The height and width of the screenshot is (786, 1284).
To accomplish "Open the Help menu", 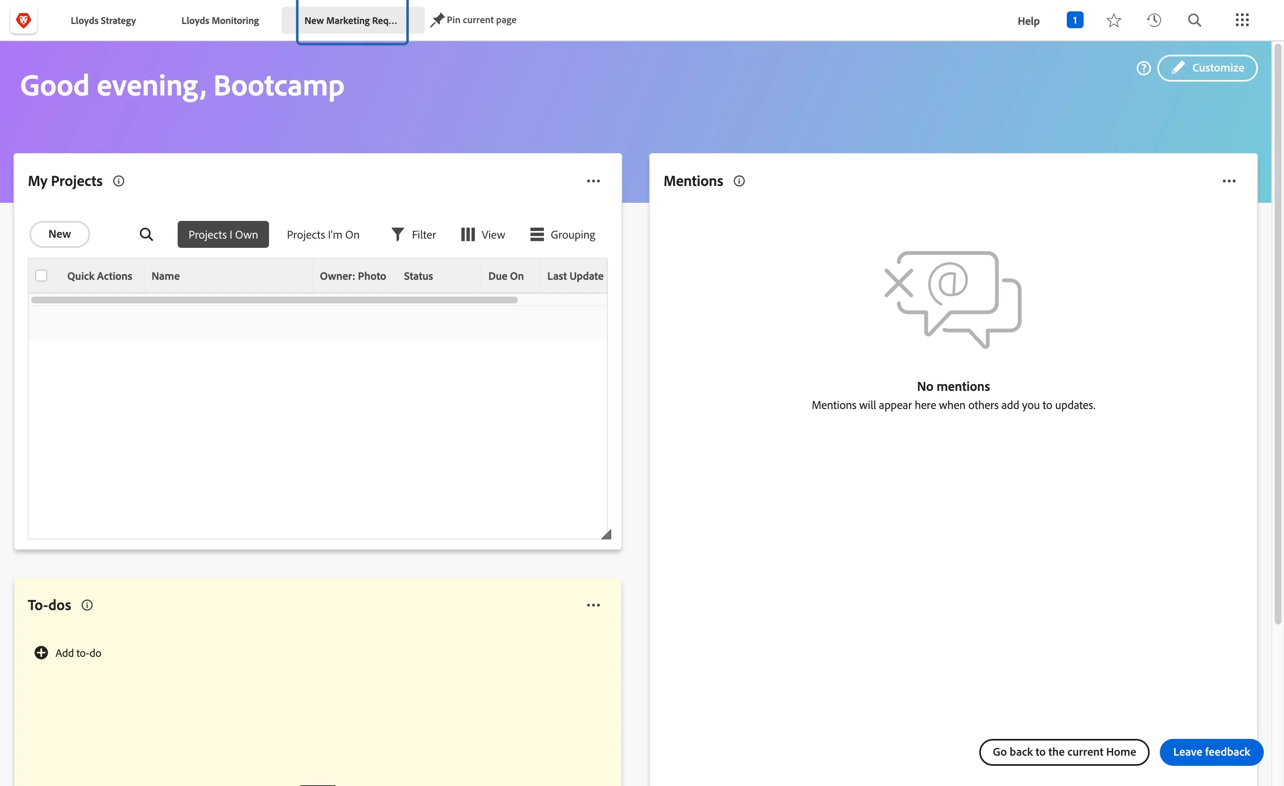I will (x=1028, y=21).
